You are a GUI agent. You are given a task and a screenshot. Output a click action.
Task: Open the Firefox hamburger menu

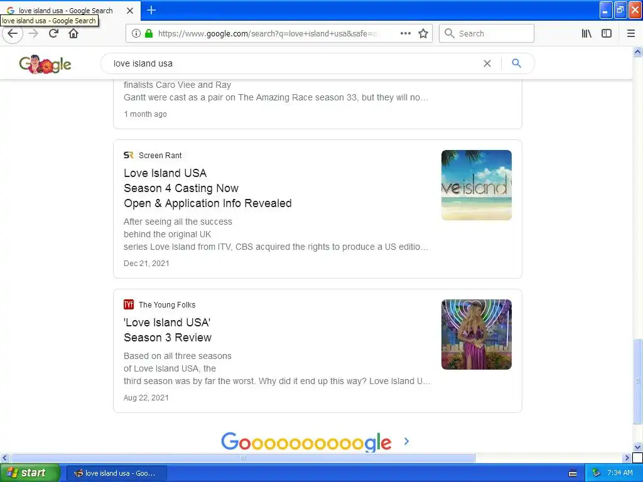[x=631, y=34]
